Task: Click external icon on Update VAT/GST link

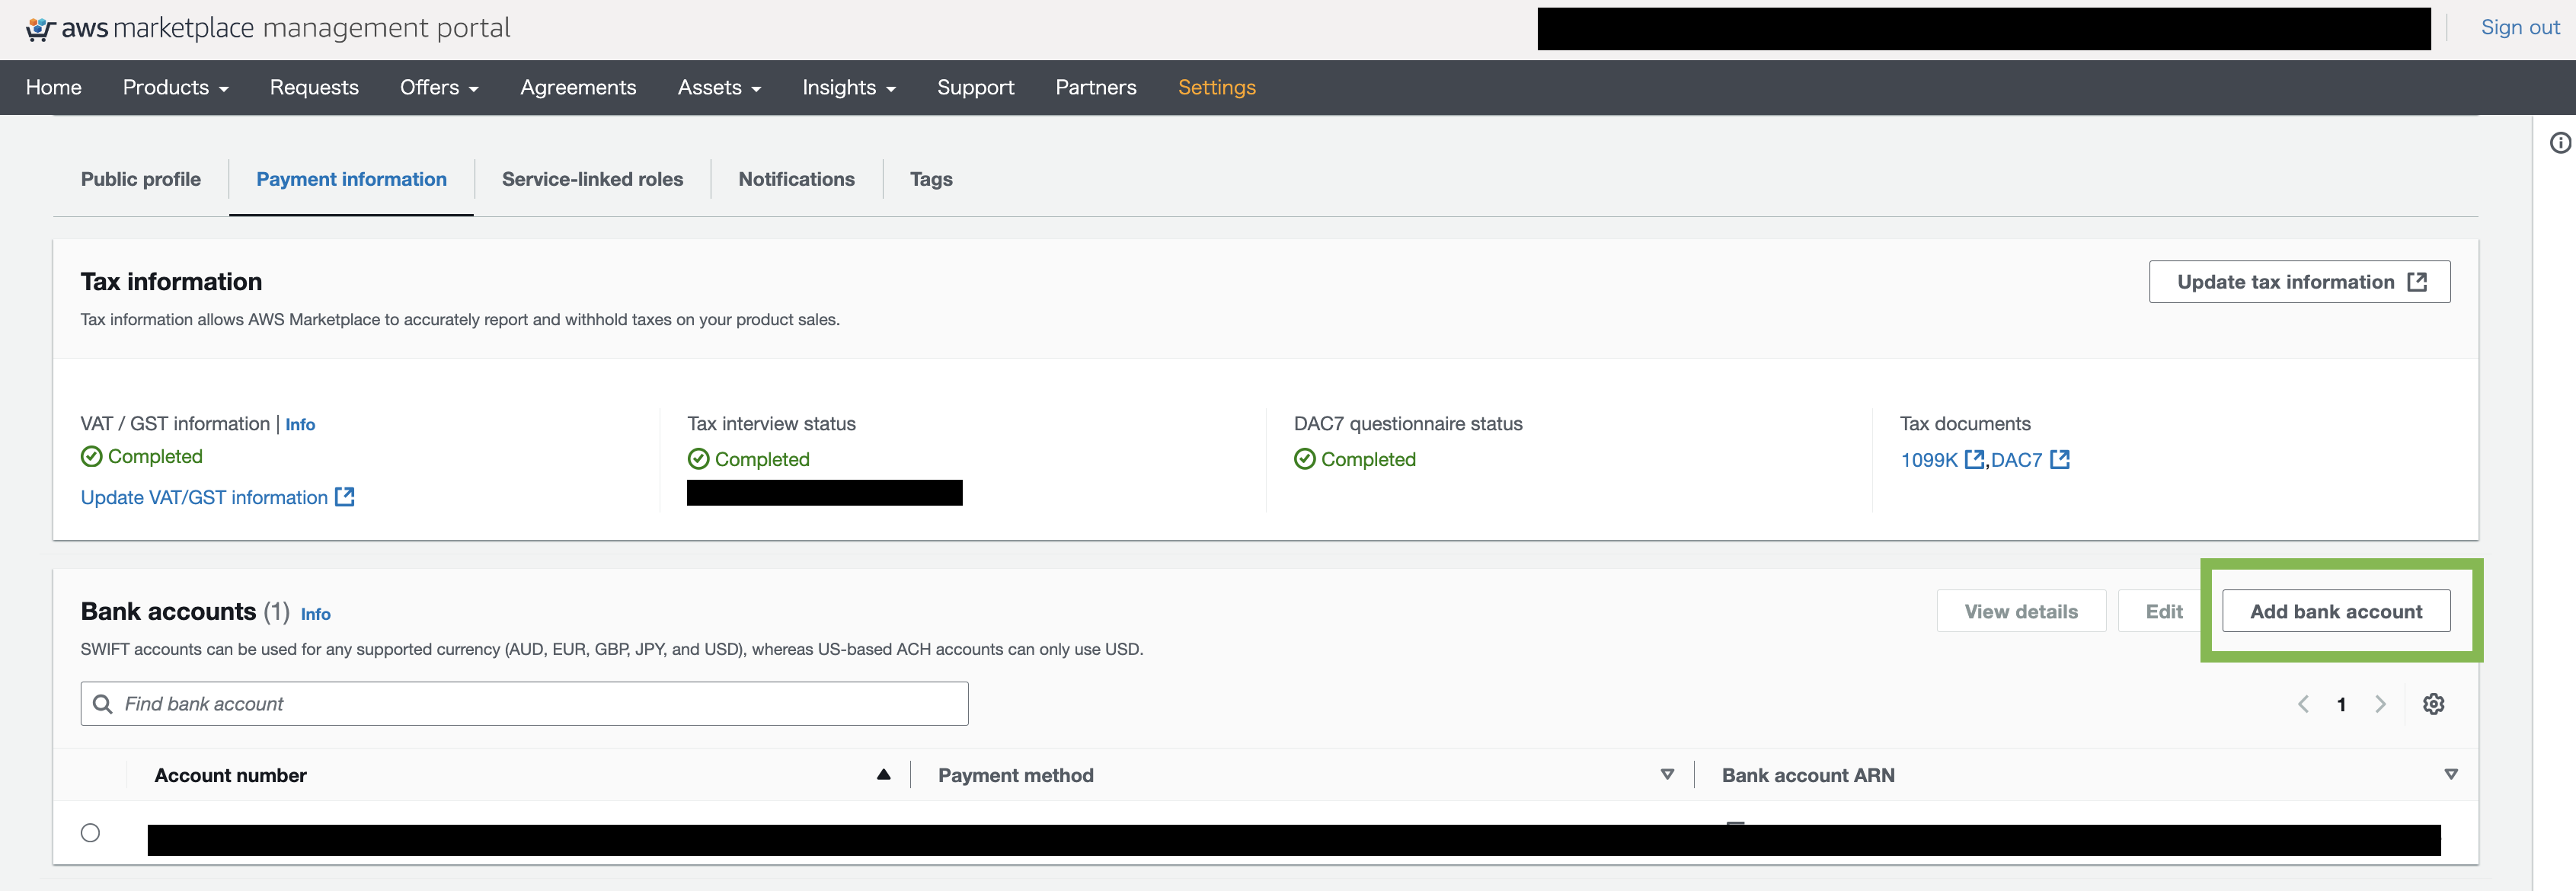Action: pos(344,497)
